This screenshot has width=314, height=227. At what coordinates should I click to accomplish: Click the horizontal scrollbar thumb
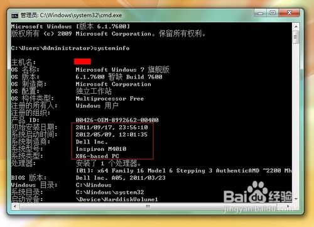(x=148, y=206)
